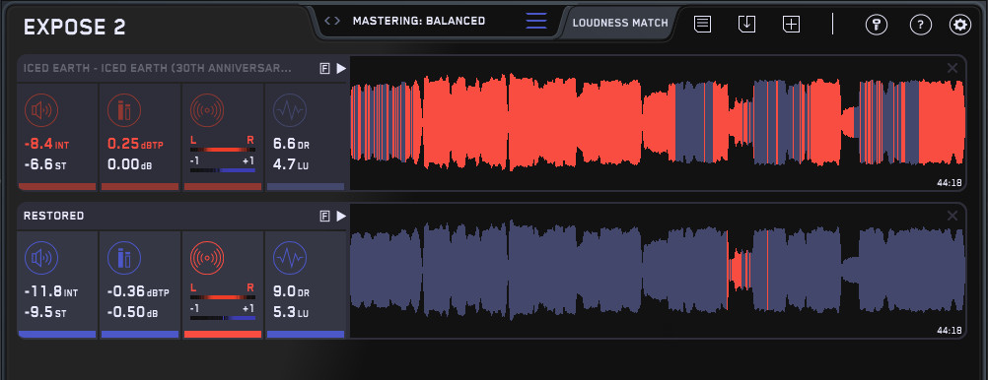The image size is (988, 380).
Task: Click the -6.6 ST loudness value
Action: pyautogui.click(x=44, y=165)
